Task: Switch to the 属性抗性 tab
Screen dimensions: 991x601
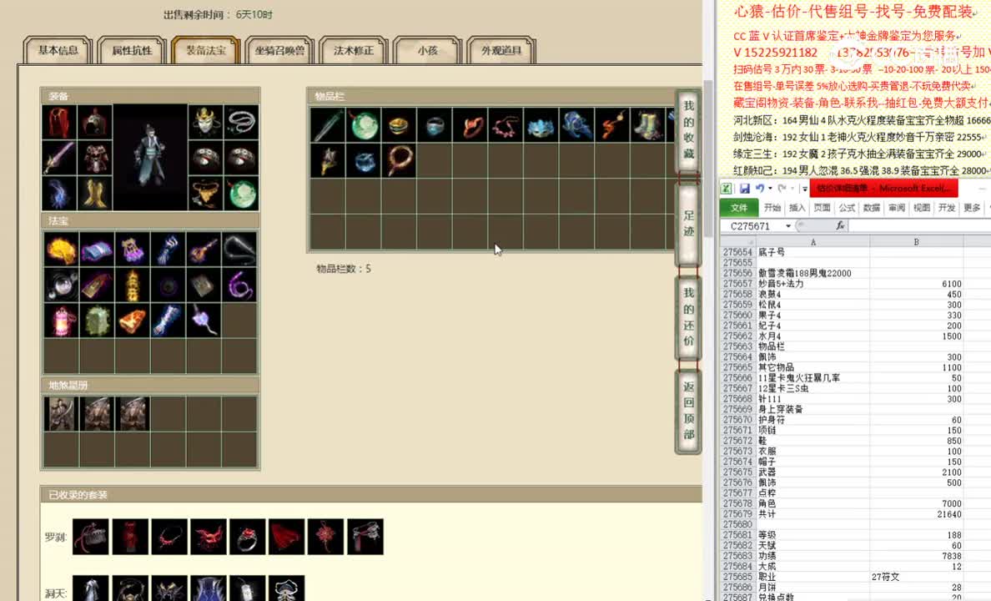Action: tap(132, 50)
